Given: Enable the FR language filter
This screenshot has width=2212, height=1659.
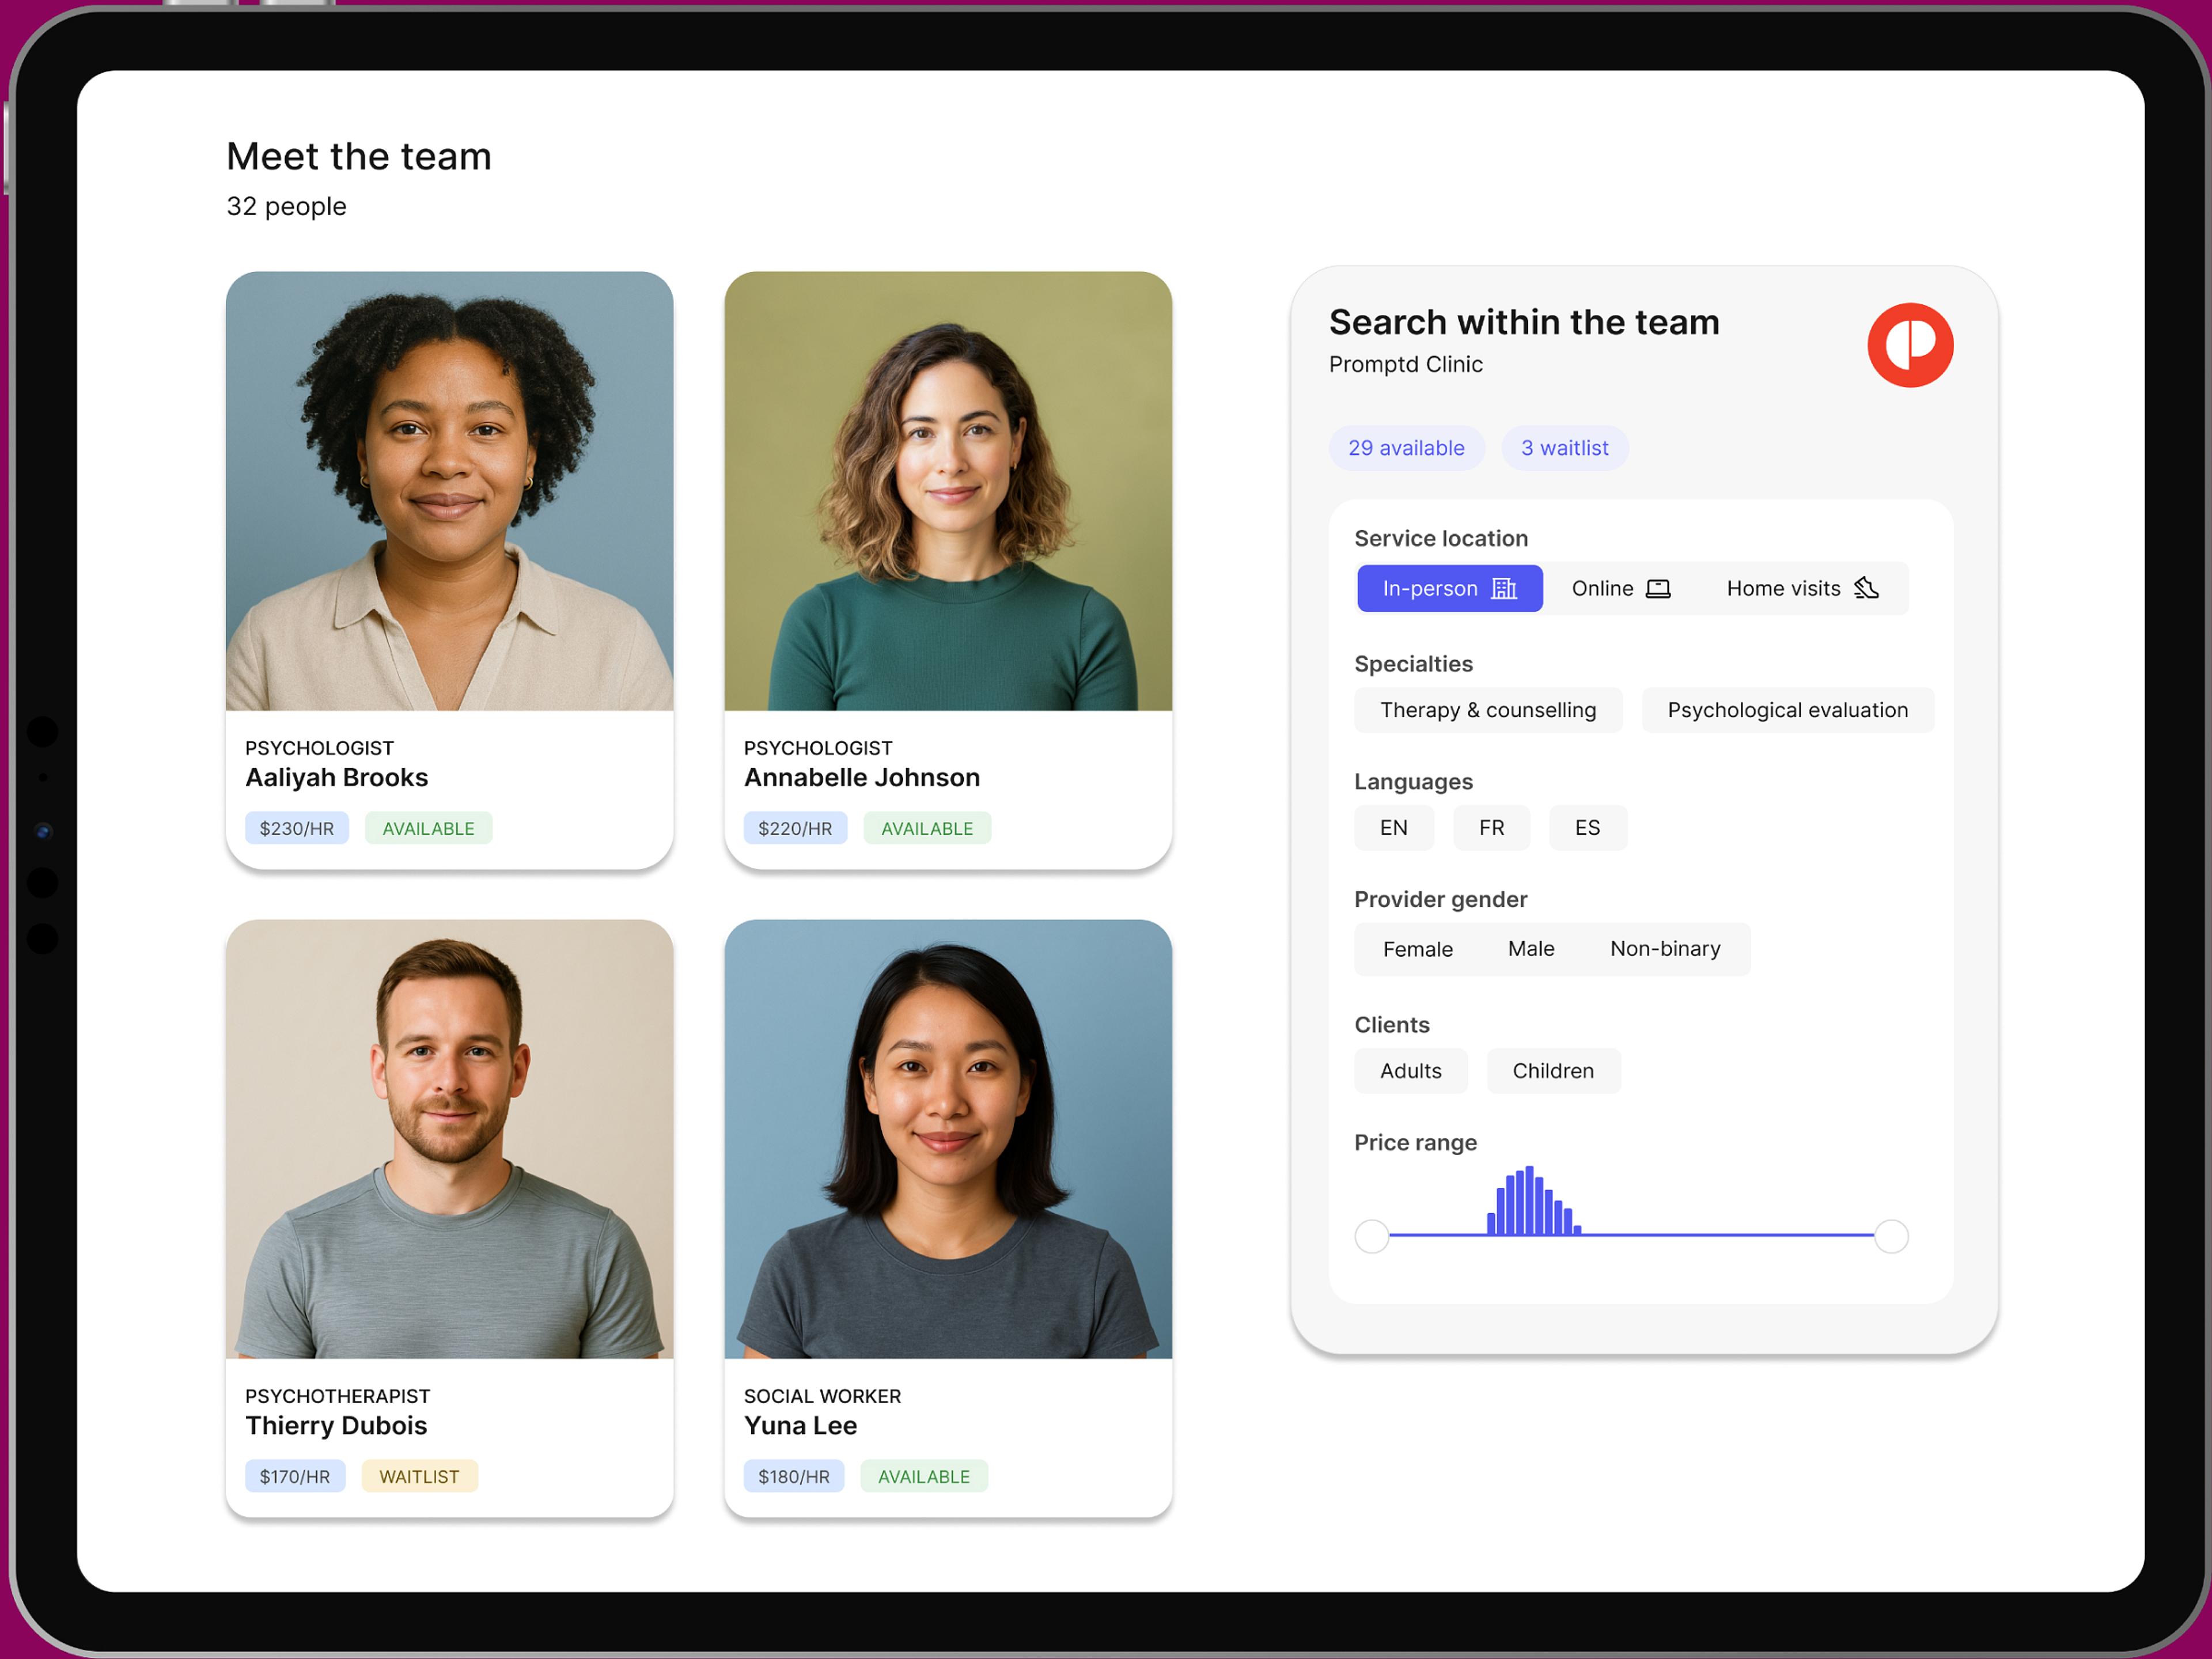Looking at the screenshot, I should (1490, 828).
